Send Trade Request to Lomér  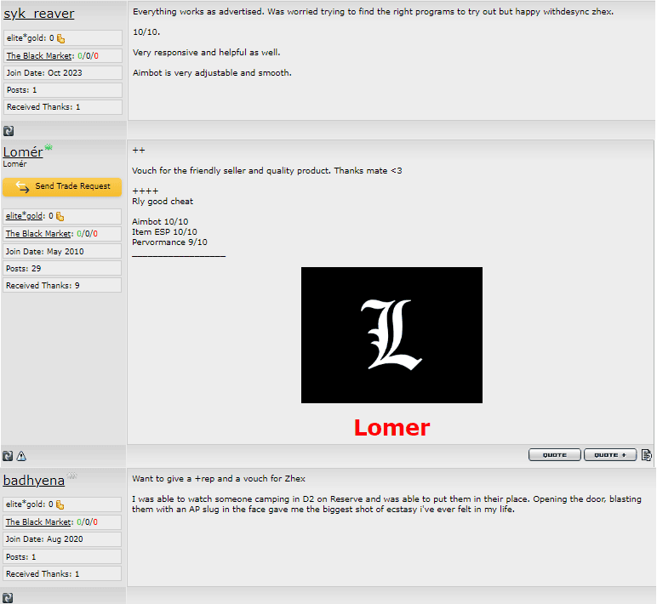click(62, 187)
